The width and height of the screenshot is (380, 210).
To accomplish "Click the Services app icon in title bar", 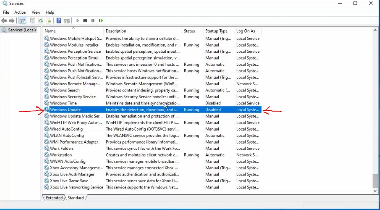I will tap(4, 3).
